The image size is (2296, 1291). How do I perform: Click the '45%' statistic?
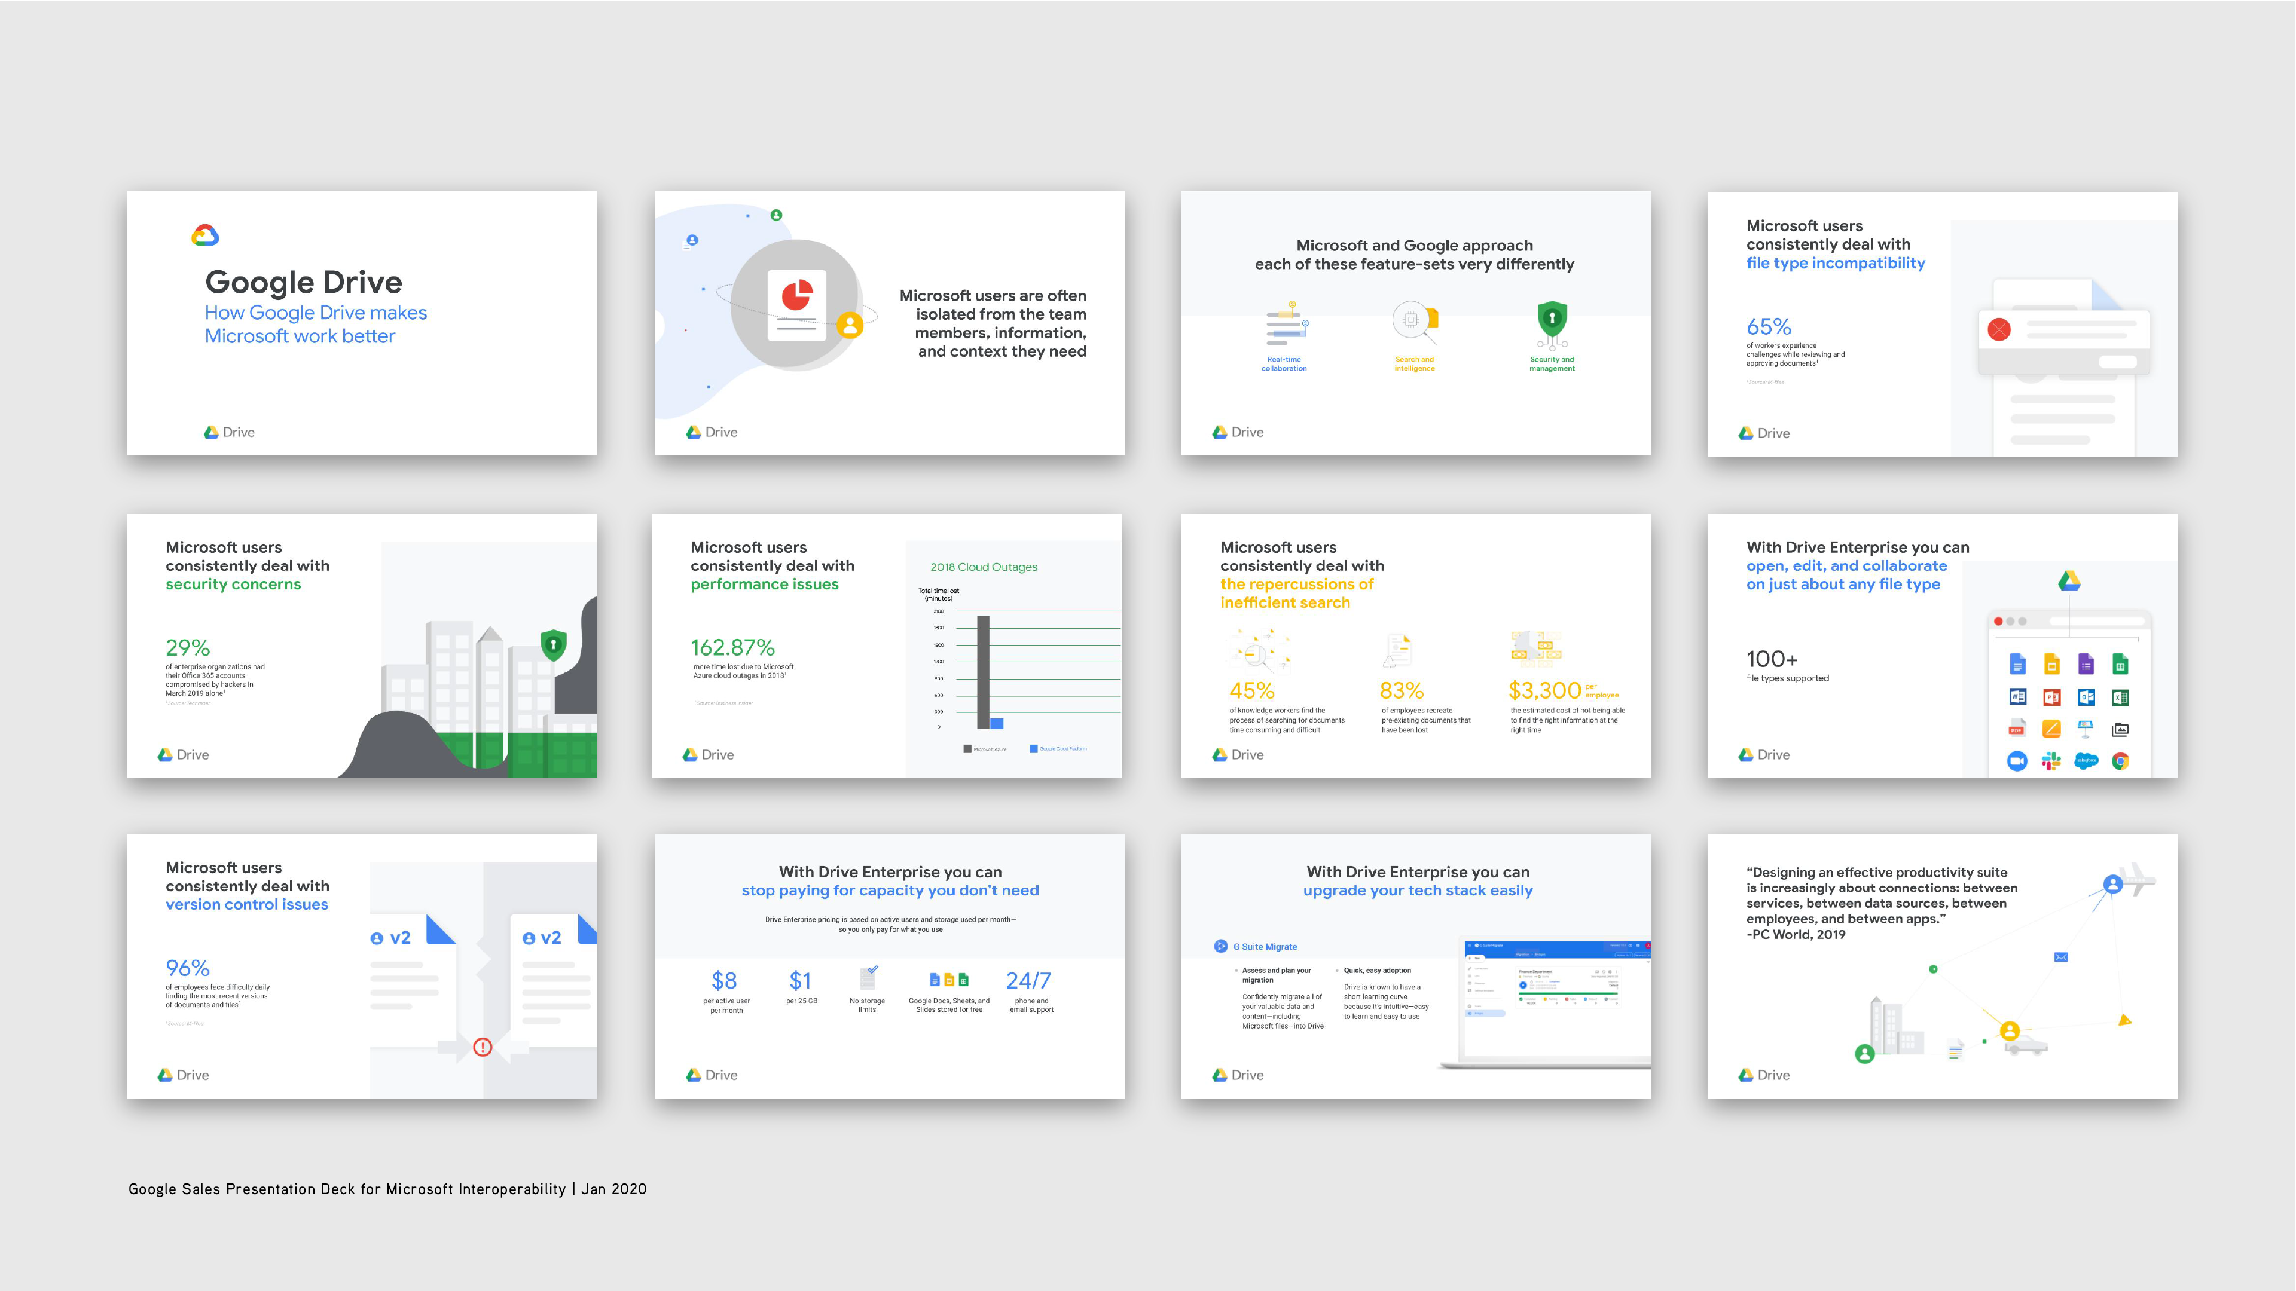pos(1251,690)
